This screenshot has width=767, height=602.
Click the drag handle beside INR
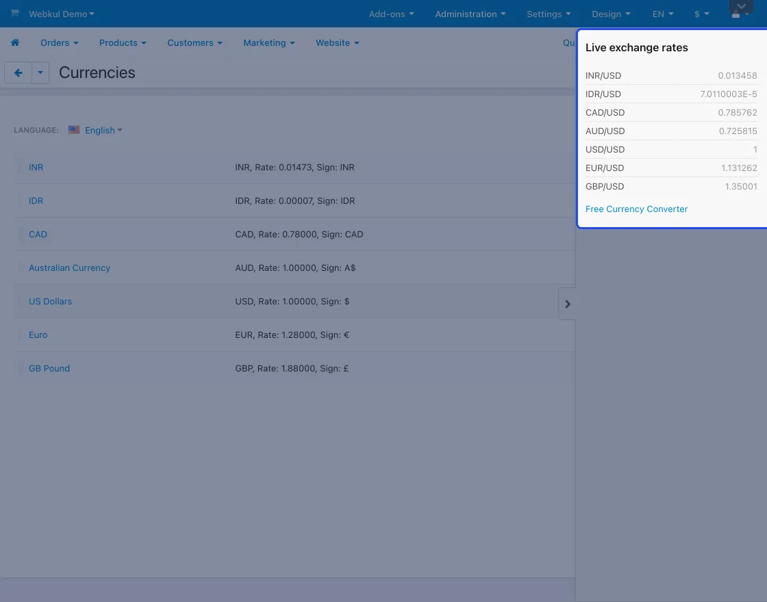20,168
